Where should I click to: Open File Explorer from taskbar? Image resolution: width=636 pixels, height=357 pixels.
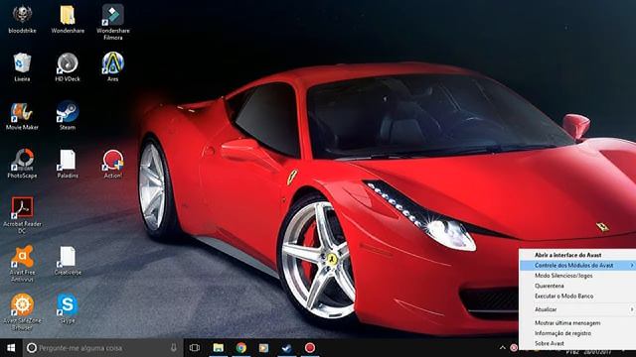[219, 348]
